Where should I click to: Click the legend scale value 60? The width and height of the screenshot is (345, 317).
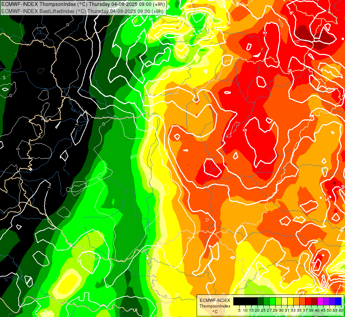pyautogui.click(x=341, y=310)
